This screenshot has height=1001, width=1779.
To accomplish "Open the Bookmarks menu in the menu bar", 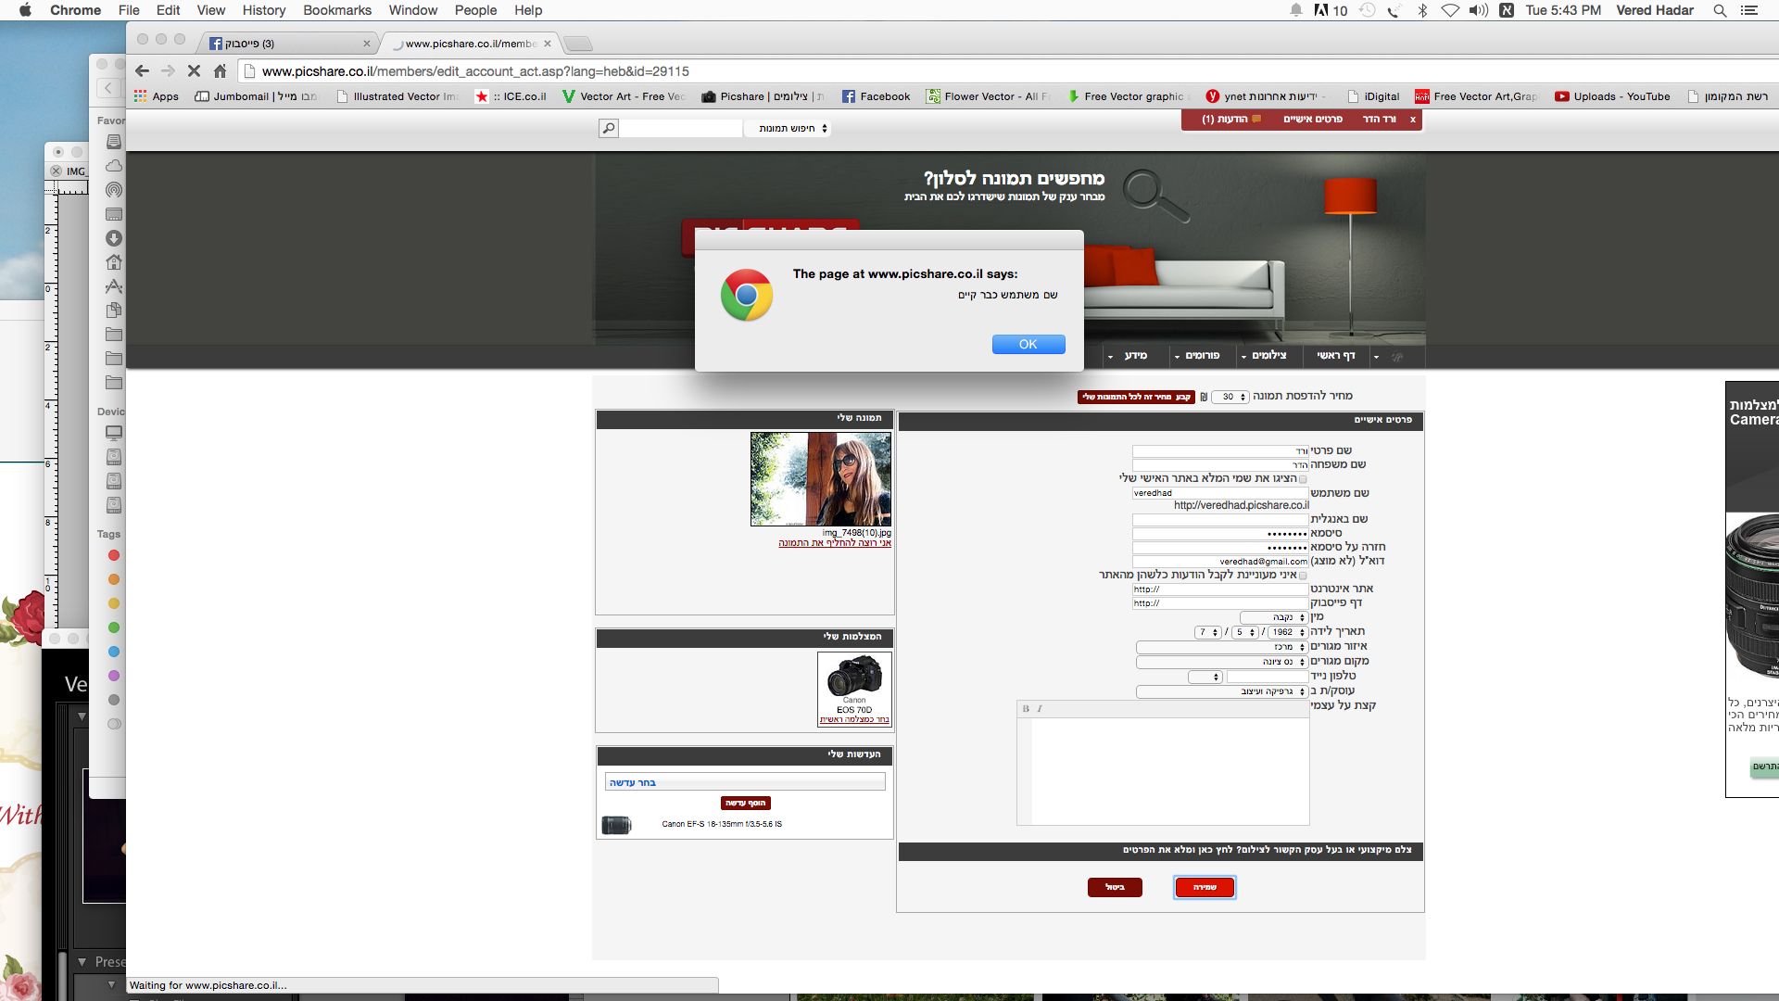I will tap(337, 10).
